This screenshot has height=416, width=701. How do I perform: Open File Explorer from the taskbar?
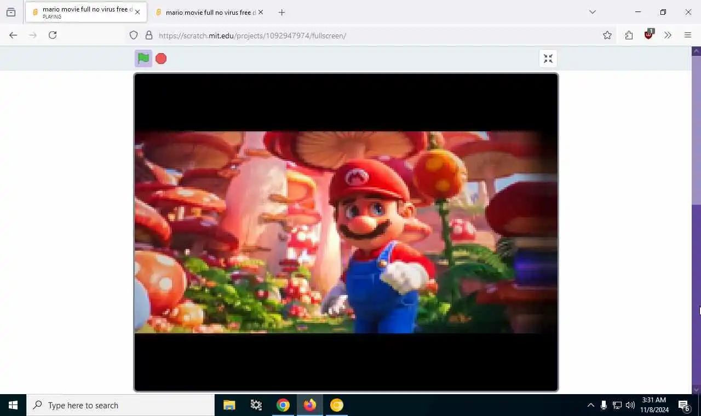pyautogui.click(x=229, y=405)
